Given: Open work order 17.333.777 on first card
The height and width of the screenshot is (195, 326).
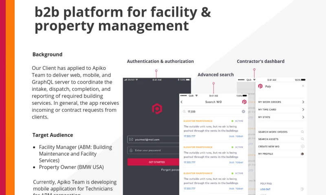Looking at the screenshot, I should coord(189,136).
